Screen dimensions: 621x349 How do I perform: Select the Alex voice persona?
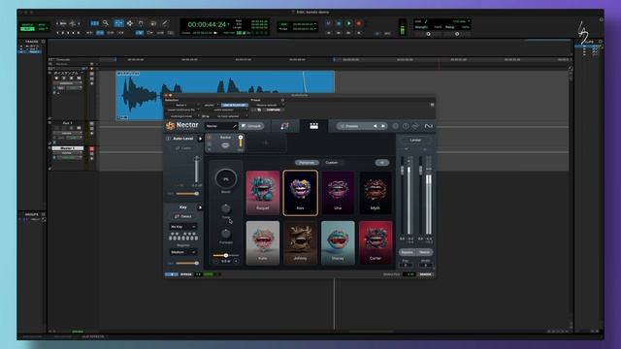pyautogui.click(x=300, y=193)
